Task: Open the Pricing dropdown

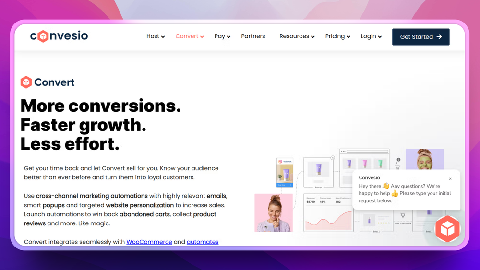Action: [337, 36]
